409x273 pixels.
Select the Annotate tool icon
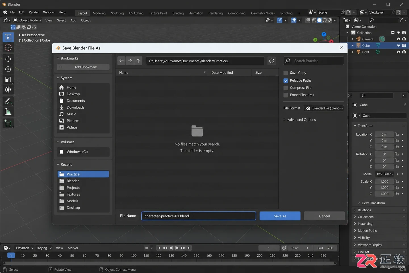(x=8, y=101)
